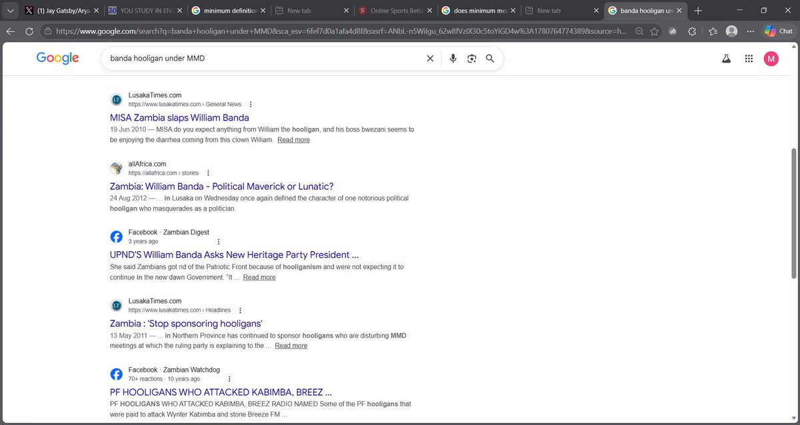Clear the search query with X
Screen dimensions: 800x425
coord(430,59)
